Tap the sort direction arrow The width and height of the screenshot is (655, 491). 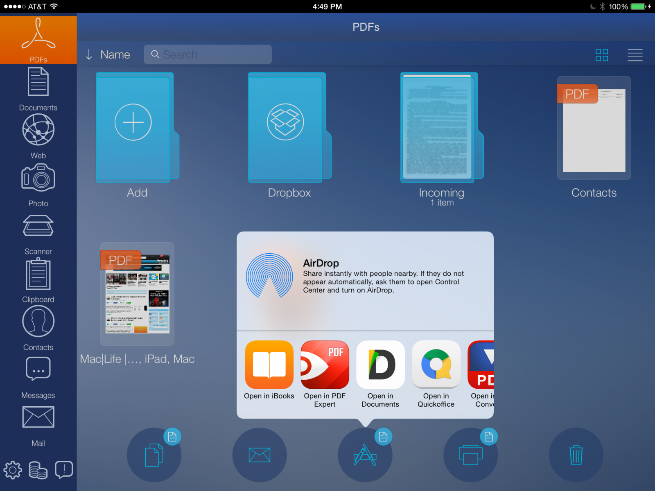point(89,55)
